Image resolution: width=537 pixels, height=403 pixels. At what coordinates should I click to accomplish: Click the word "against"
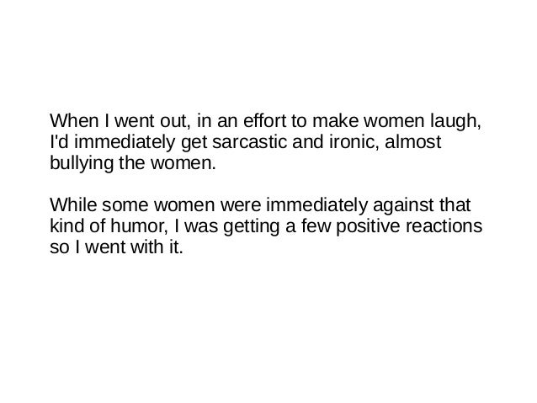[x=403, y=206]
